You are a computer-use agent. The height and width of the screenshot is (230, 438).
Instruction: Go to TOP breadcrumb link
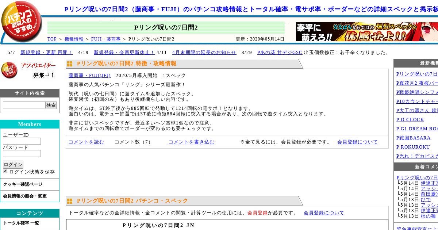pos(52,39)
